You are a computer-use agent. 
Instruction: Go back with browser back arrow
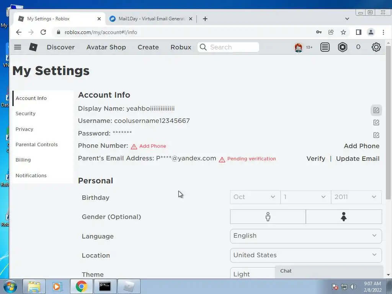pyautogui.click(x=19, y=32)
